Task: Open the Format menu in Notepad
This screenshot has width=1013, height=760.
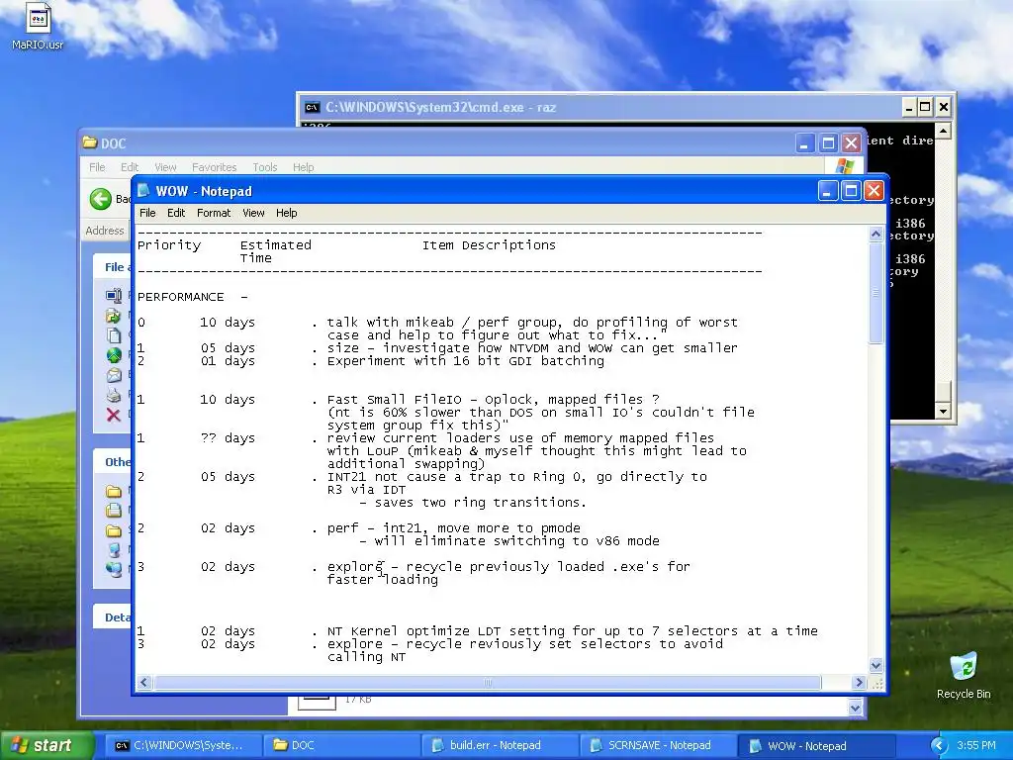Action: coord(214,213)
